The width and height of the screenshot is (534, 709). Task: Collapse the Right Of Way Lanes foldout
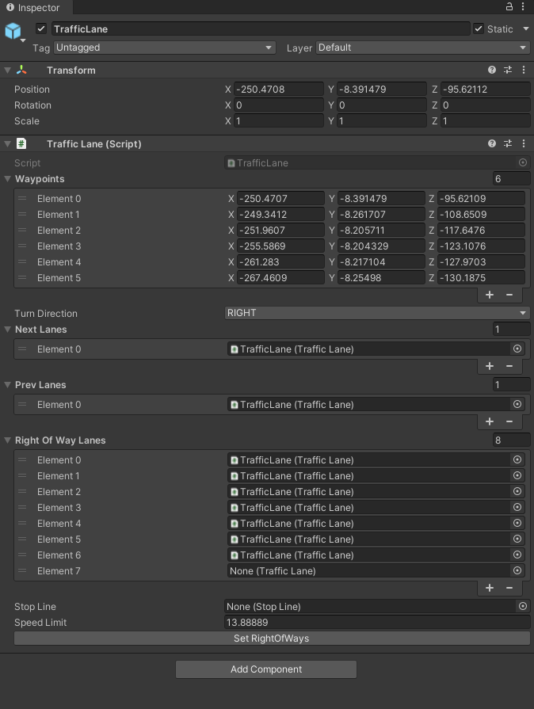coord(8,440)
